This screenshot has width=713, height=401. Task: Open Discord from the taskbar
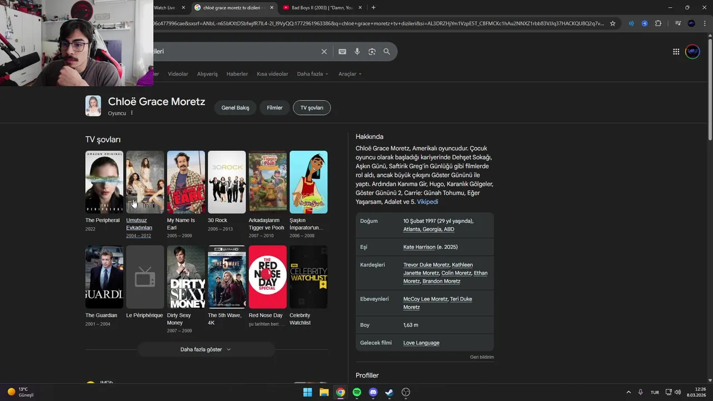[x=373, y=392]
